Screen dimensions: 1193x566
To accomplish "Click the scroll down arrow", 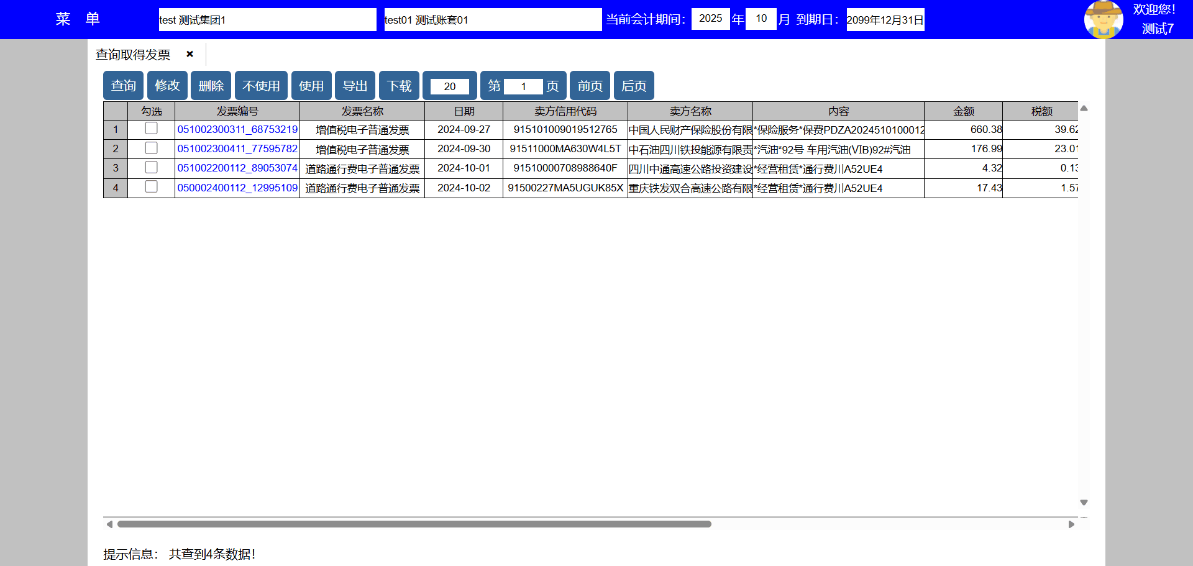I will pos(1084,503).
